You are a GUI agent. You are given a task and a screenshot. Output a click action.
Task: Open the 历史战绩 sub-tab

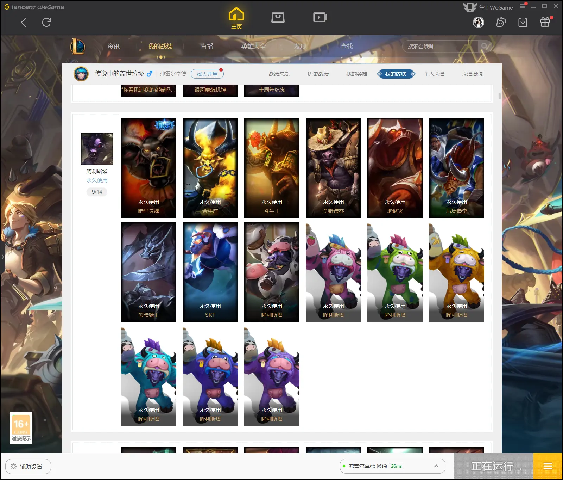click(x=318, y=74)
